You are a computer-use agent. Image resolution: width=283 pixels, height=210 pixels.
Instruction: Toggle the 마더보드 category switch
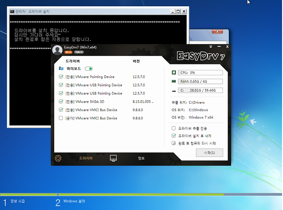89,69
